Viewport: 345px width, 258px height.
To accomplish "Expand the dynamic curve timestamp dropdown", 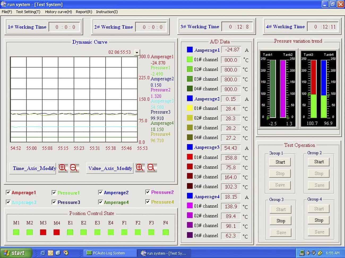I will click(137, 52).
